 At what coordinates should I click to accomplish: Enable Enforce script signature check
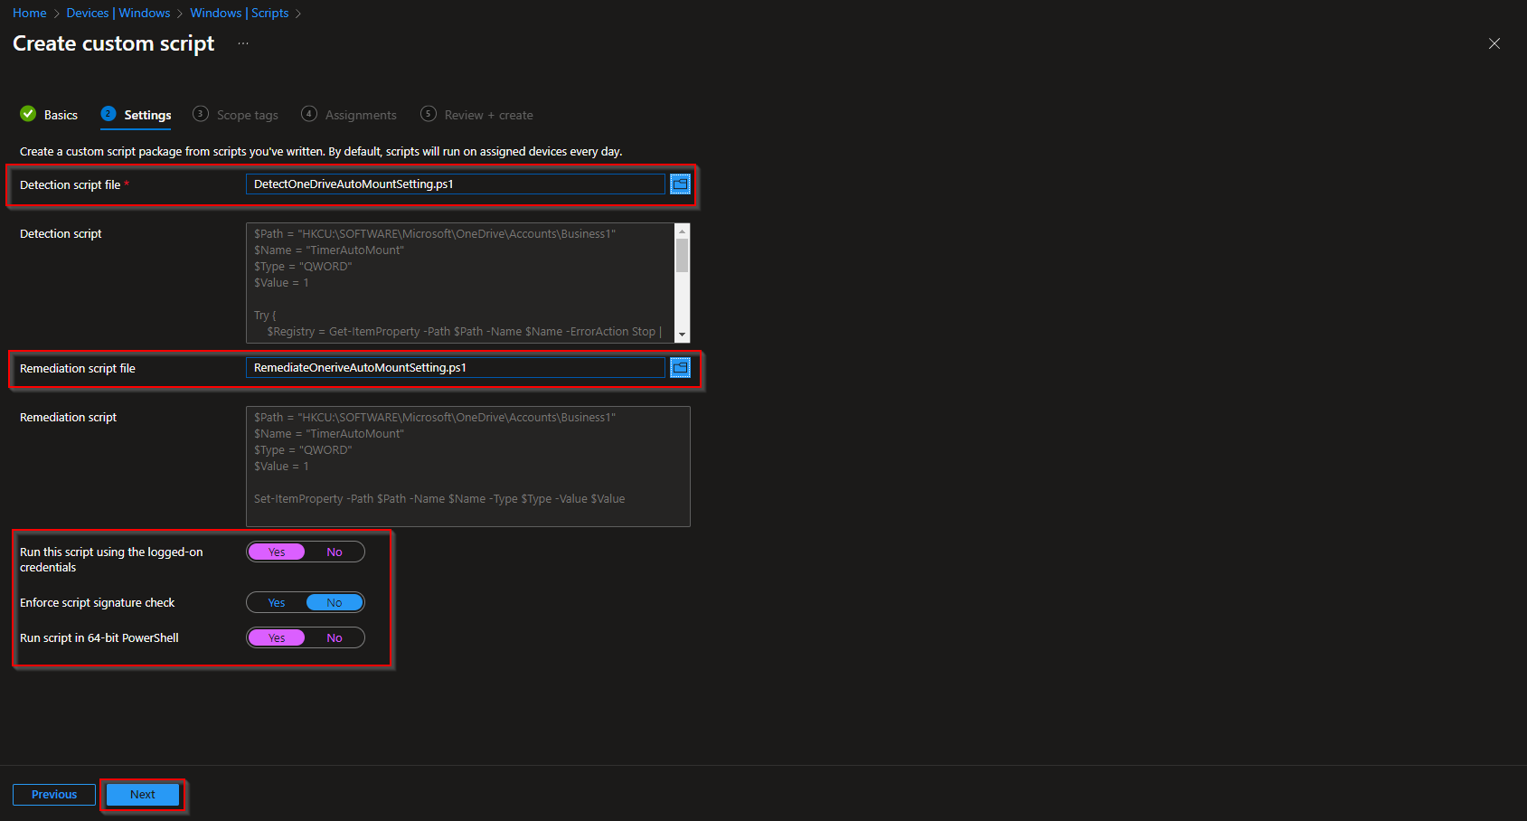tap(277, 601)
